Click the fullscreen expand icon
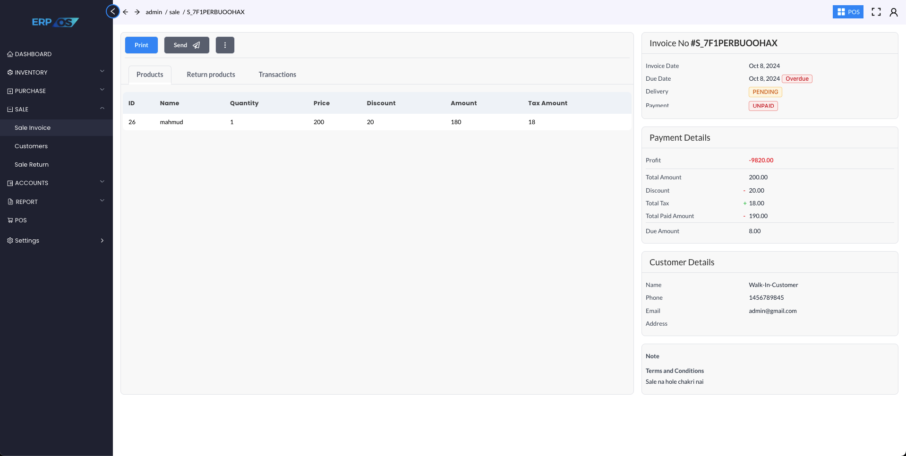Image resolution: width=906 pixels, height=456 pixels. 876,12
